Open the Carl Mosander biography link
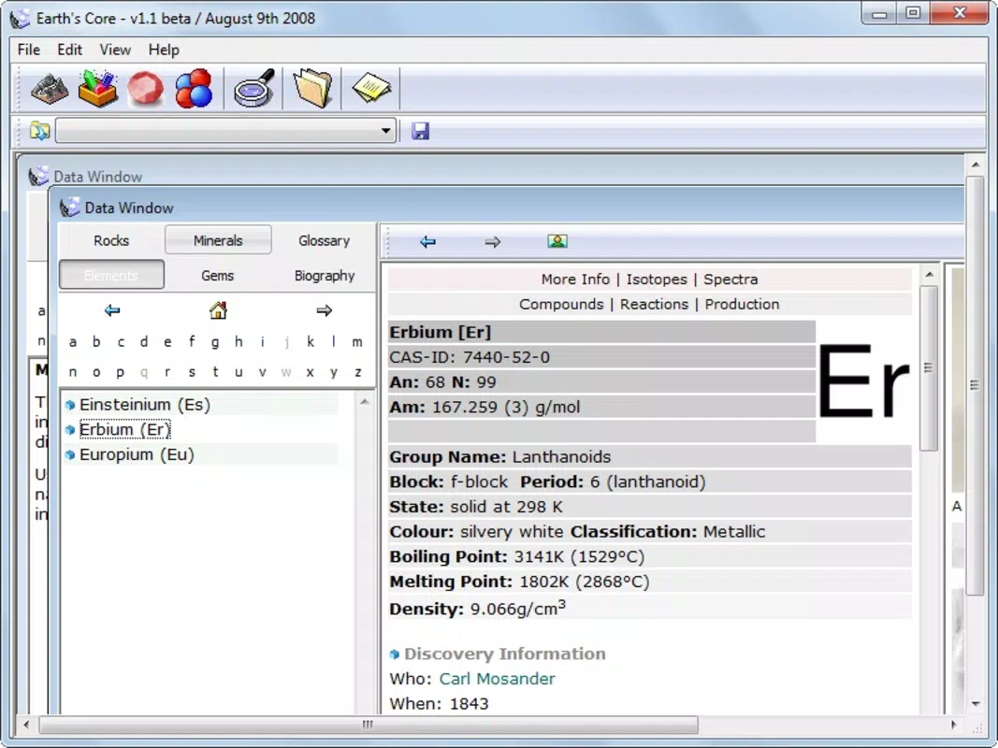 click(x=497, y=679)
